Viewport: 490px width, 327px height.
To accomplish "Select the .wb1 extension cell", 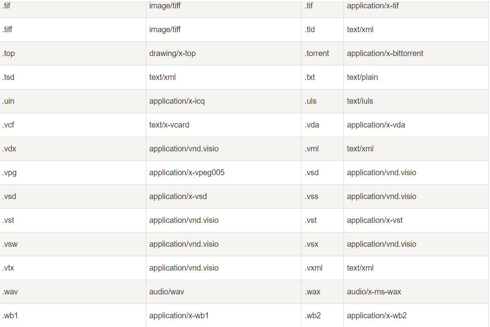I will coord(73,315).
